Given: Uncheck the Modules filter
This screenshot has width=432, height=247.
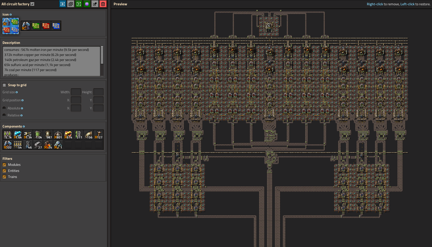Looking at the screenshot, I should tap(4, 165).
